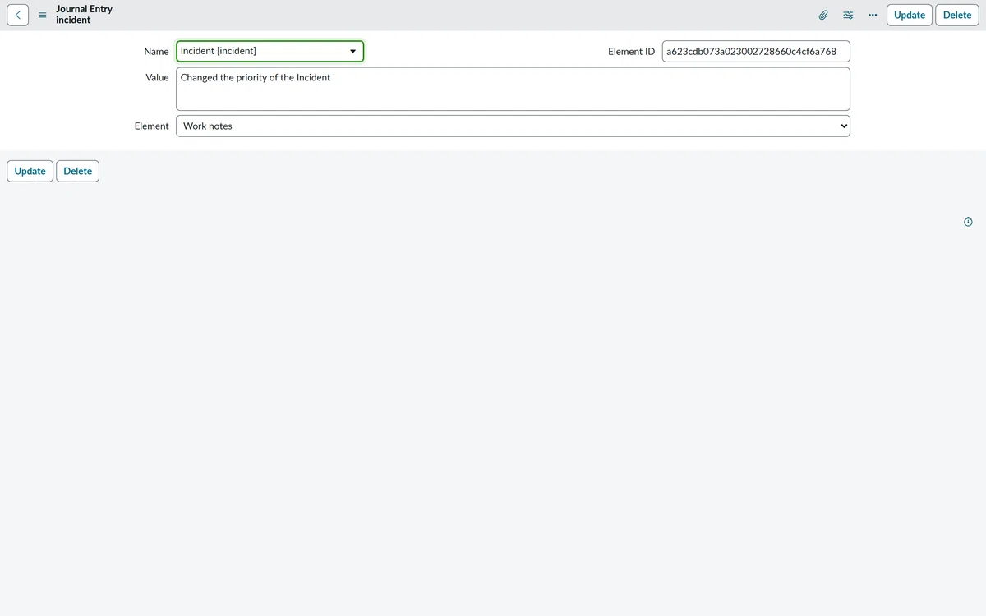Click the Element ID field label

(632, 51)
